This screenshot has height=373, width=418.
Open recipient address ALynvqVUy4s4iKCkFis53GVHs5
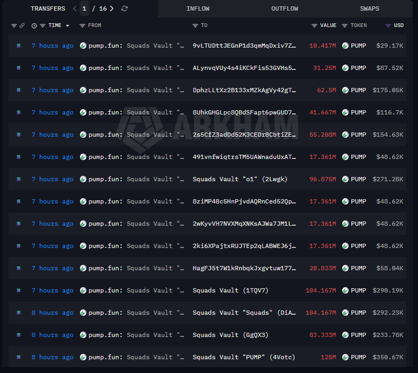point(244,68)
